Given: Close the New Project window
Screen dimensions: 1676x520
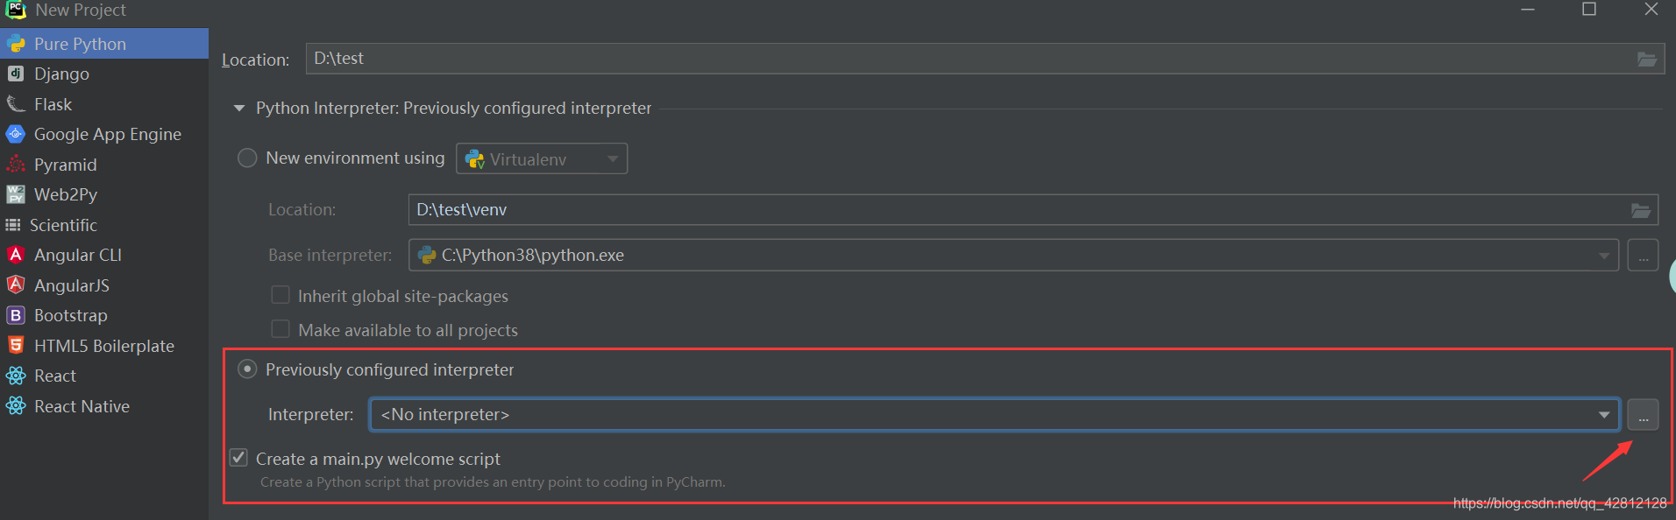Looking at the screenshot, I should tap(1651, 10).
